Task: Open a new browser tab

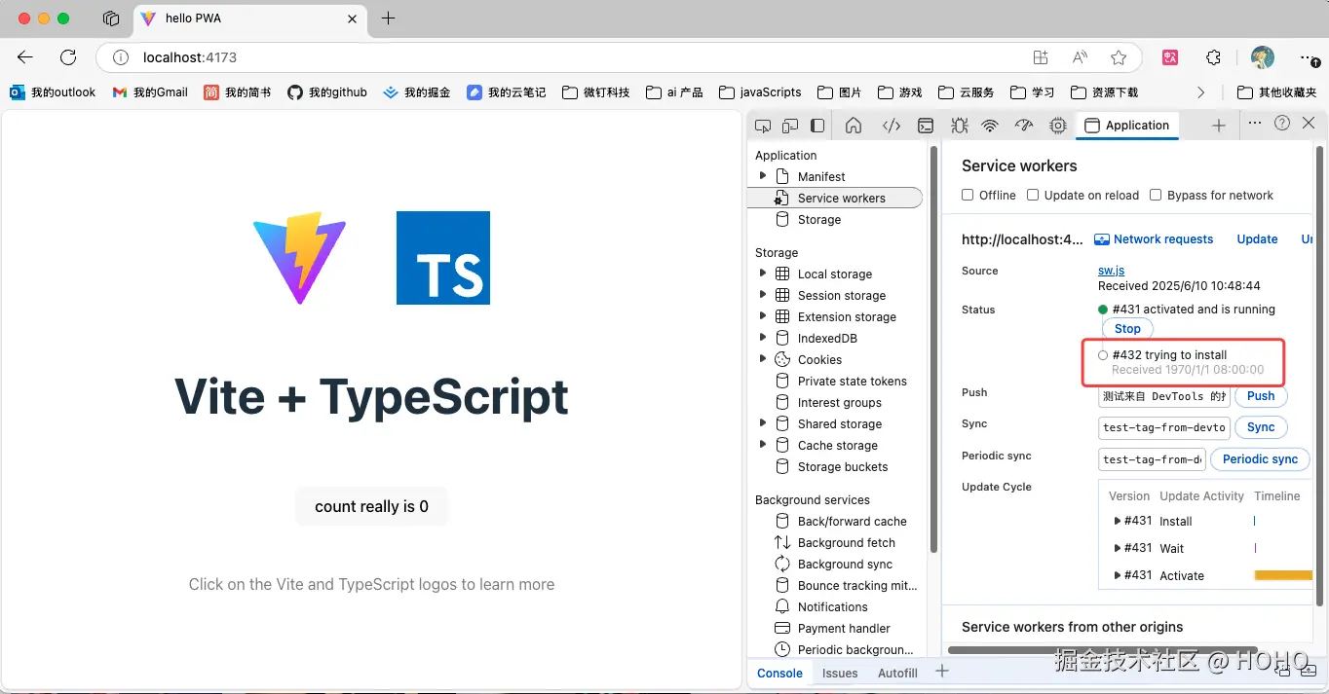Action: 388,18
